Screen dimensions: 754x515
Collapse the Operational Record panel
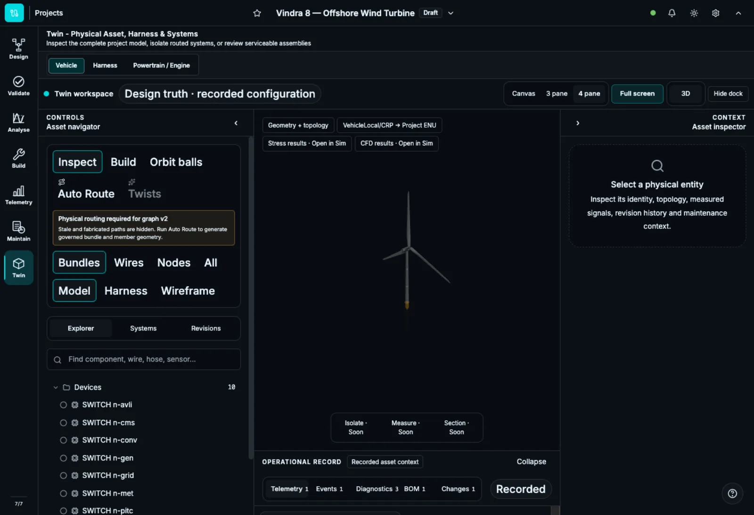(x=531, y=462)
